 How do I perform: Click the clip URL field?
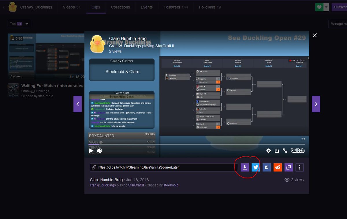click(164, 167)
